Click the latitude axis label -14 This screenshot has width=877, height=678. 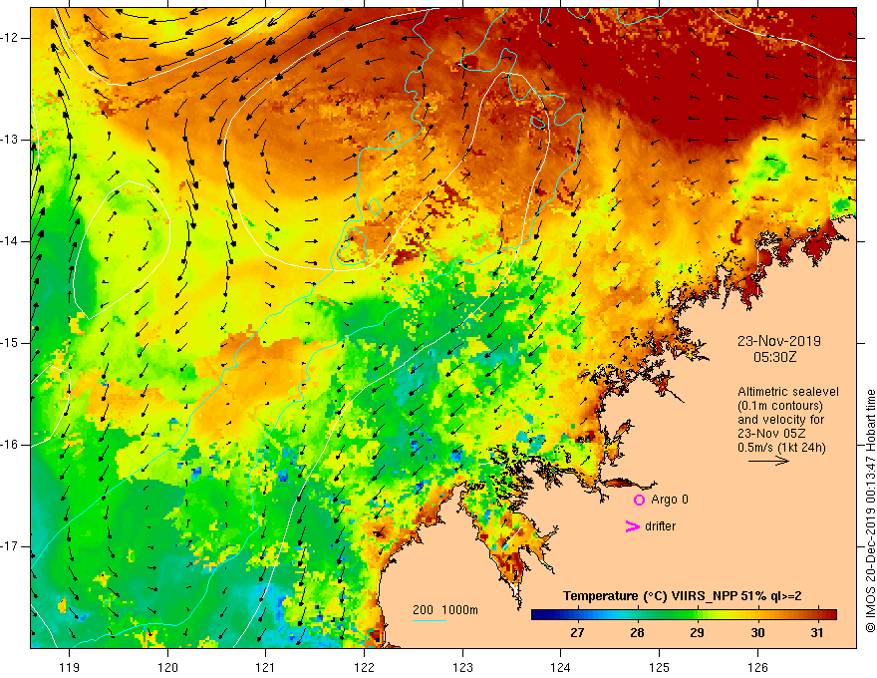click(x=10, y=241)
